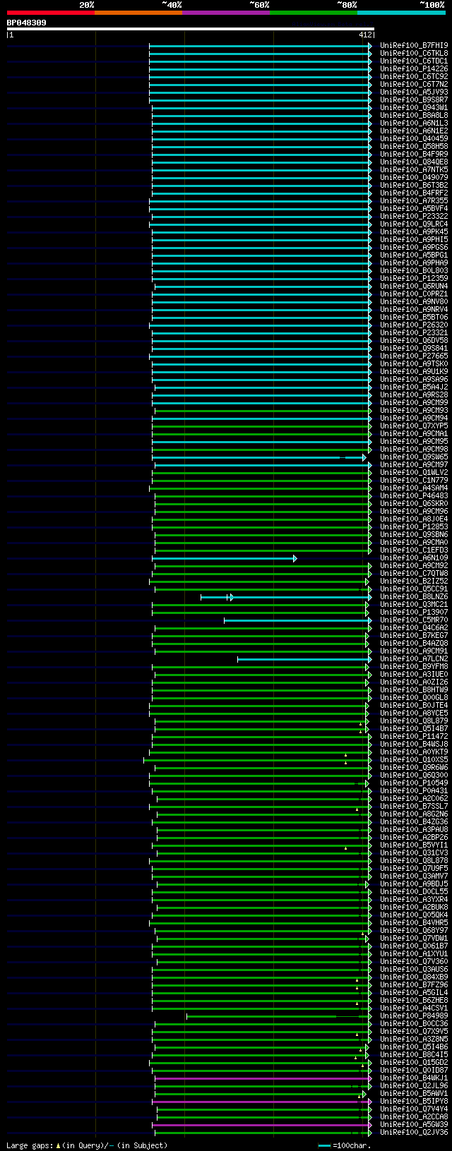
Task: Select the UniRef100_A9PGS6 label
Action: point(414,247)
